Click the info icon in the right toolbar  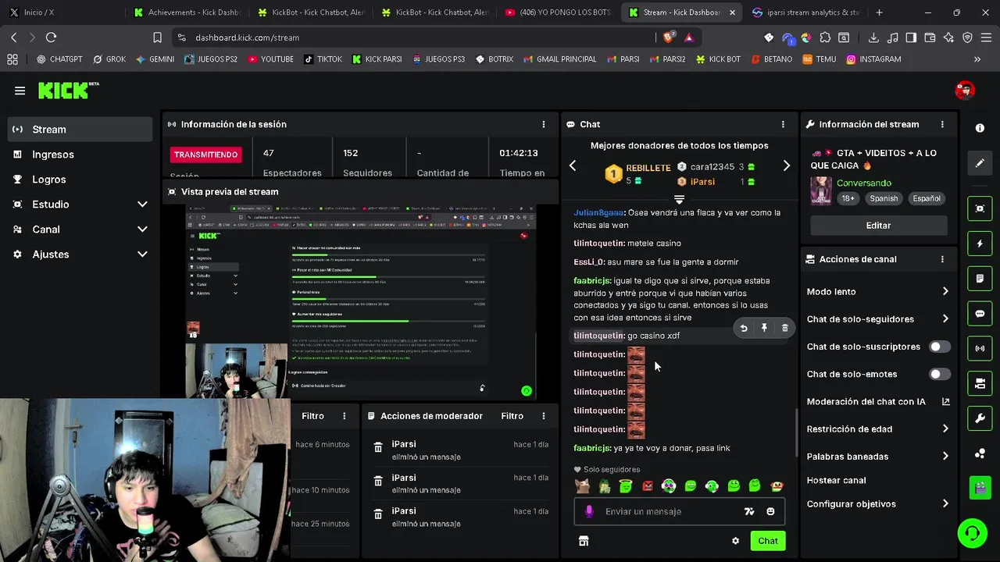point(980,128)
